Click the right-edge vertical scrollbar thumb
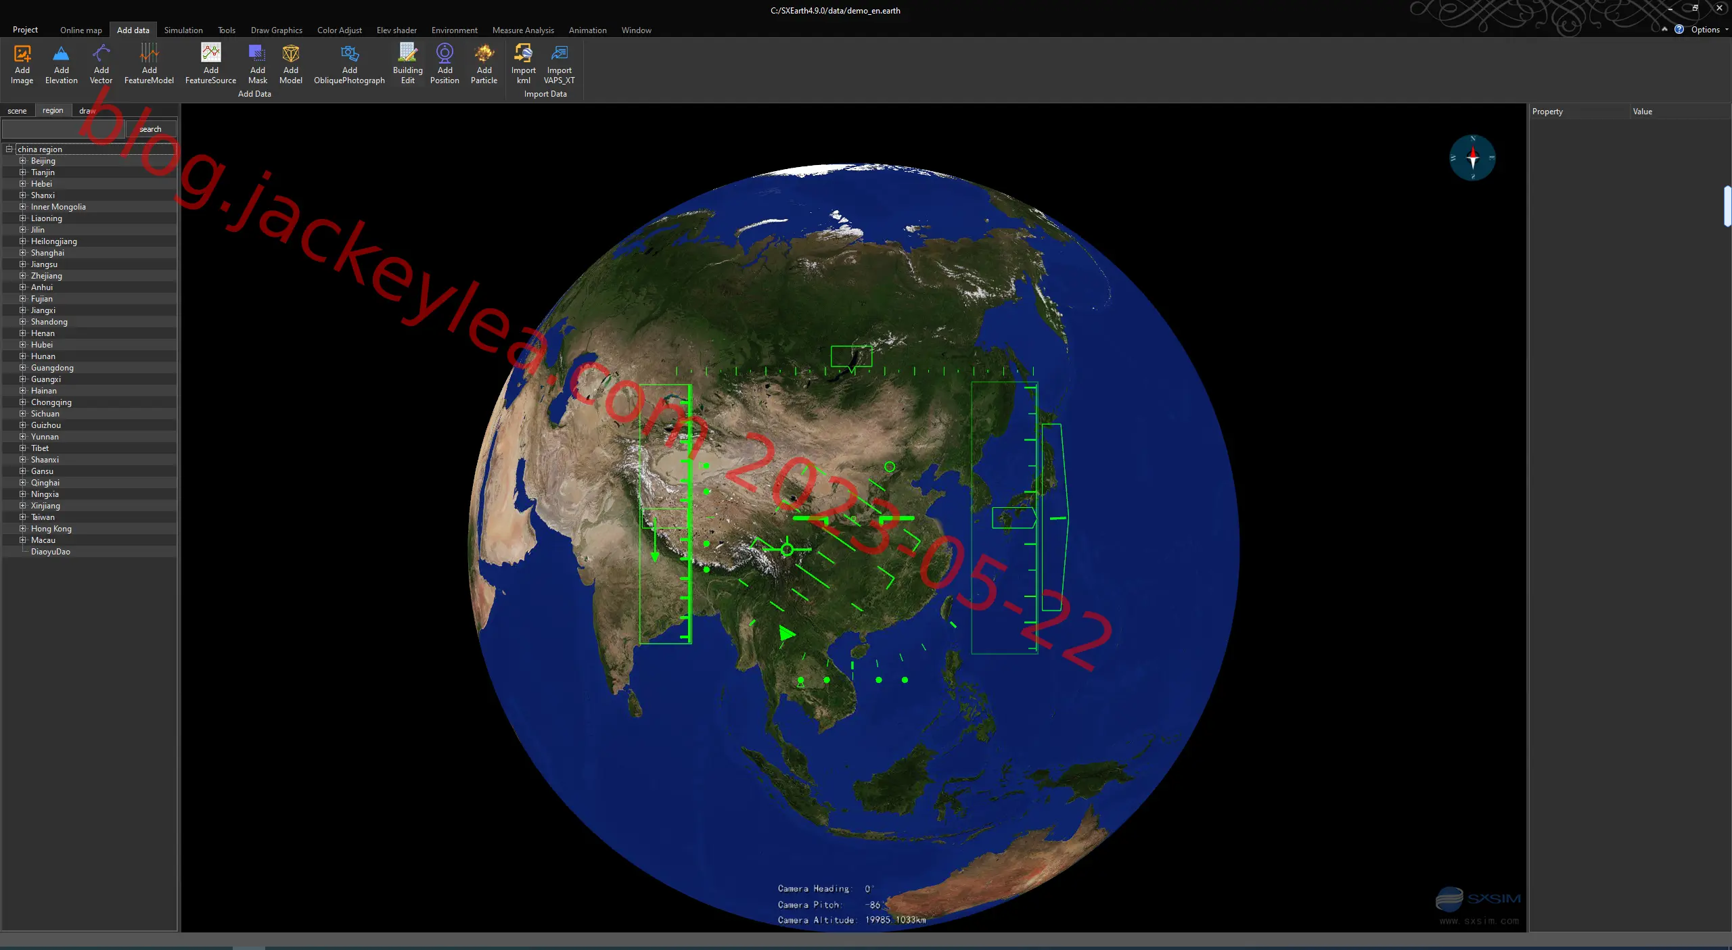Image resolution: width=1732 pixels, height=950 pixels. (x=1727, y=206)
